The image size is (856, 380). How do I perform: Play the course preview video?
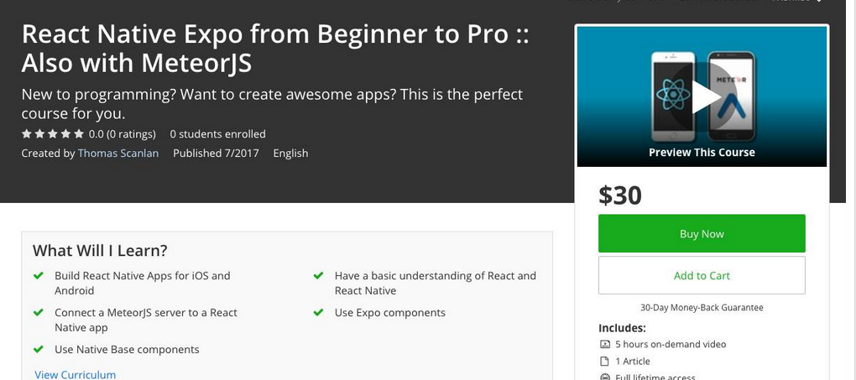point(706,96)
